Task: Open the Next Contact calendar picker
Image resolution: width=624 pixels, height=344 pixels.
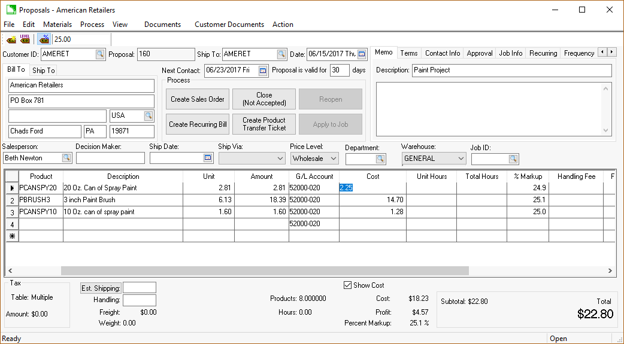Action: pos(263,71)
